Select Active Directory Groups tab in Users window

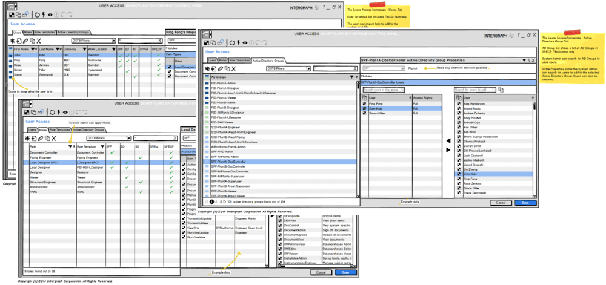[x=73, y=33]
